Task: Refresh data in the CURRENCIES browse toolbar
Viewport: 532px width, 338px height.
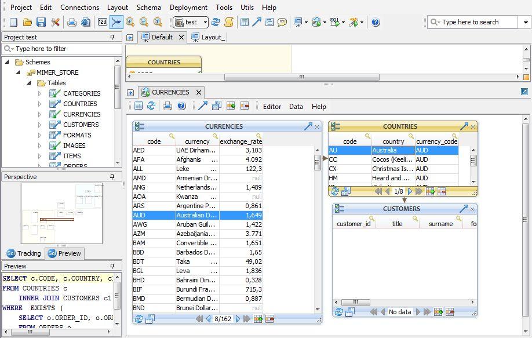Action: (x=151, y=106)
